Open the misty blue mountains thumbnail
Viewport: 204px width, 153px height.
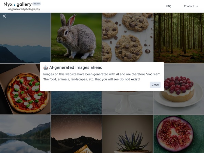(25, 38)
